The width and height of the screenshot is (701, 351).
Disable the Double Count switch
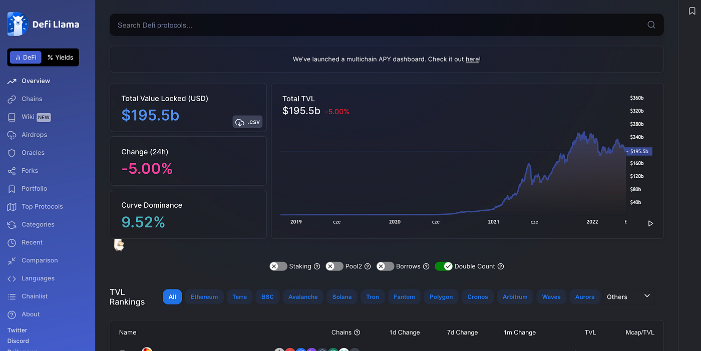pos(444,266)
